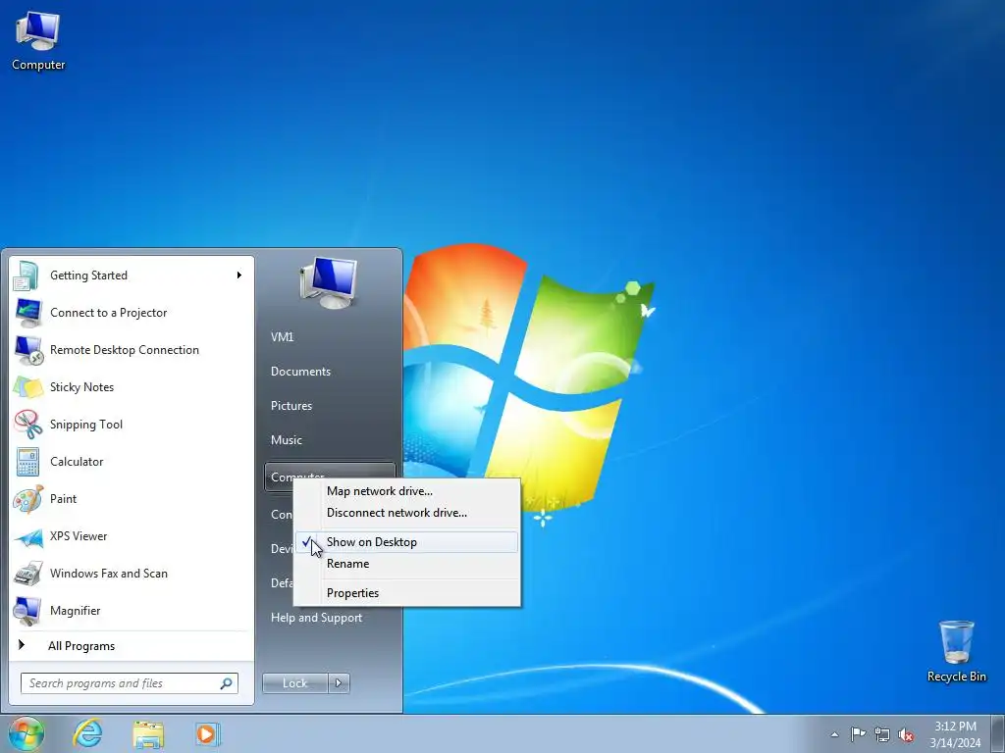Open Music from the Start menu
This screenshot has width=1005, height=753.
click(287, 440)
